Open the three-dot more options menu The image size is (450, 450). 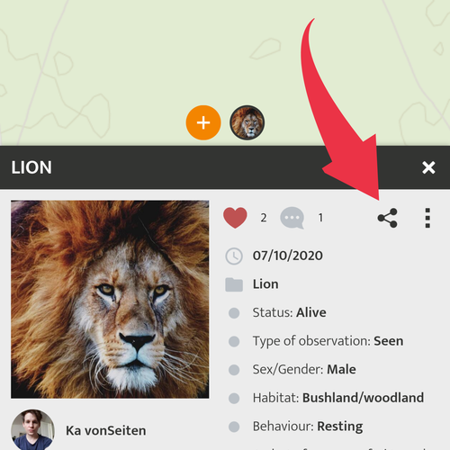pos(427,218)
